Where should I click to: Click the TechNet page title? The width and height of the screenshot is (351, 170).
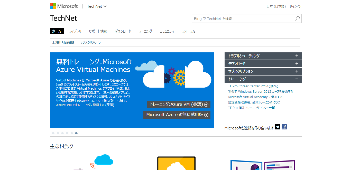[x=63, y=18]
